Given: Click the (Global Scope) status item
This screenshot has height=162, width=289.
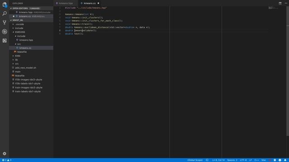Looking at the screenshot, I should point(195,160).
